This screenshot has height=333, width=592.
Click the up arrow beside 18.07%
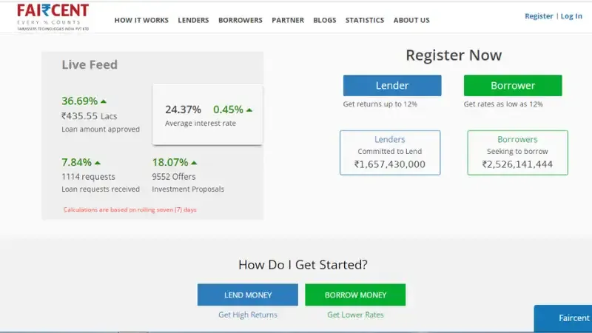[x=194, y=163]
